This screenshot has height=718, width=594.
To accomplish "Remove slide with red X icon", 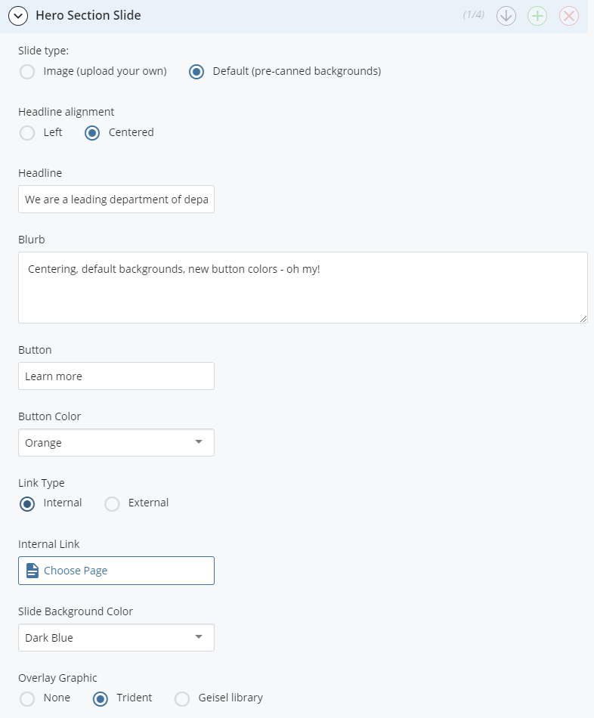I will [569, 16].
